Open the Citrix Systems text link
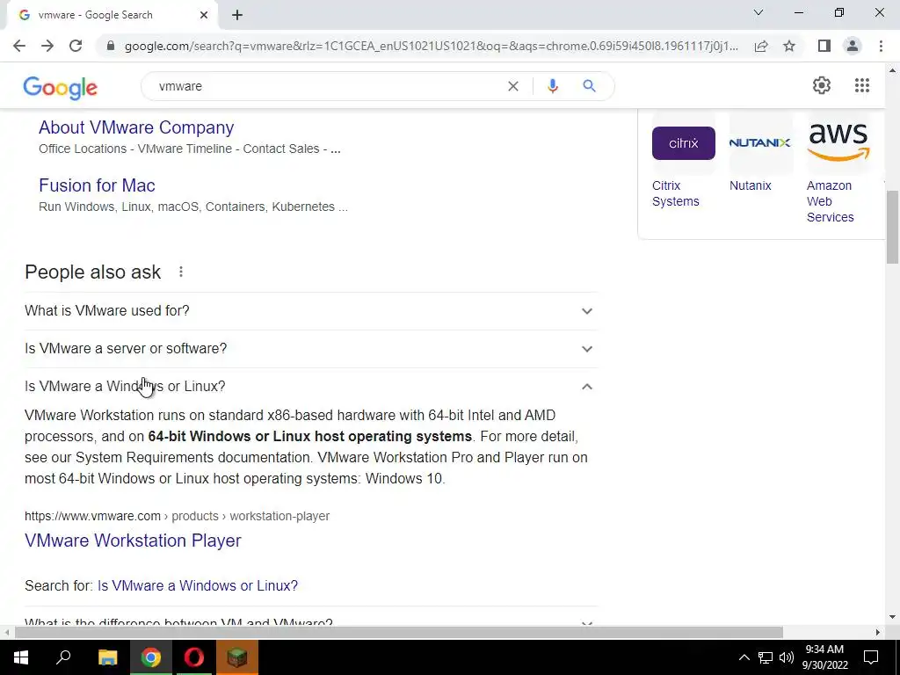The image size is (900, 675). (676, 193)
